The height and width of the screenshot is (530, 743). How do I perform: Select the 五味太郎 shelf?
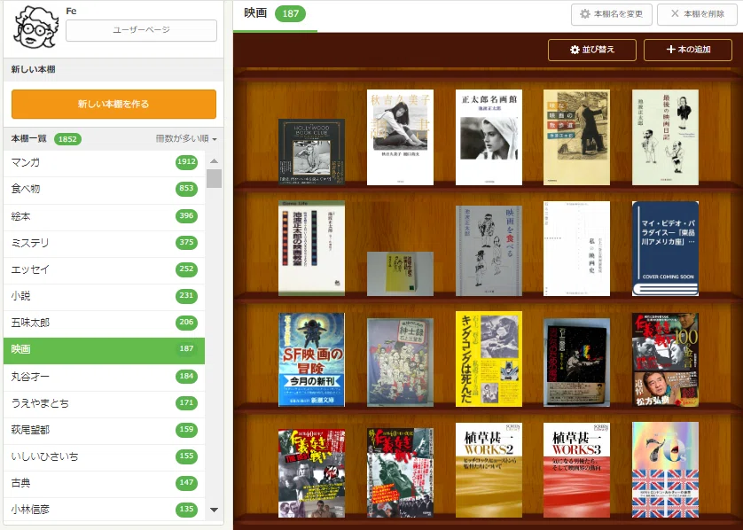click(104, 323)
